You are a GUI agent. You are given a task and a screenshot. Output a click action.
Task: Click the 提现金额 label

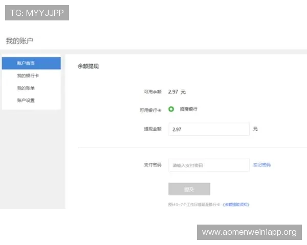pyautogui.click(x=152, y=129)
